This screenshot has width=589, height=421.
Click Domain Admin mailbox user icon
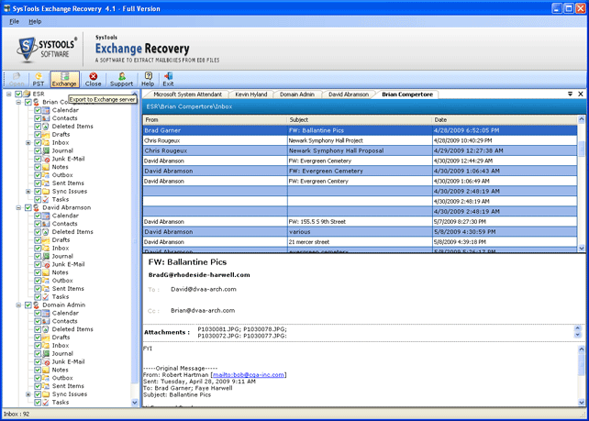point(36,305)
